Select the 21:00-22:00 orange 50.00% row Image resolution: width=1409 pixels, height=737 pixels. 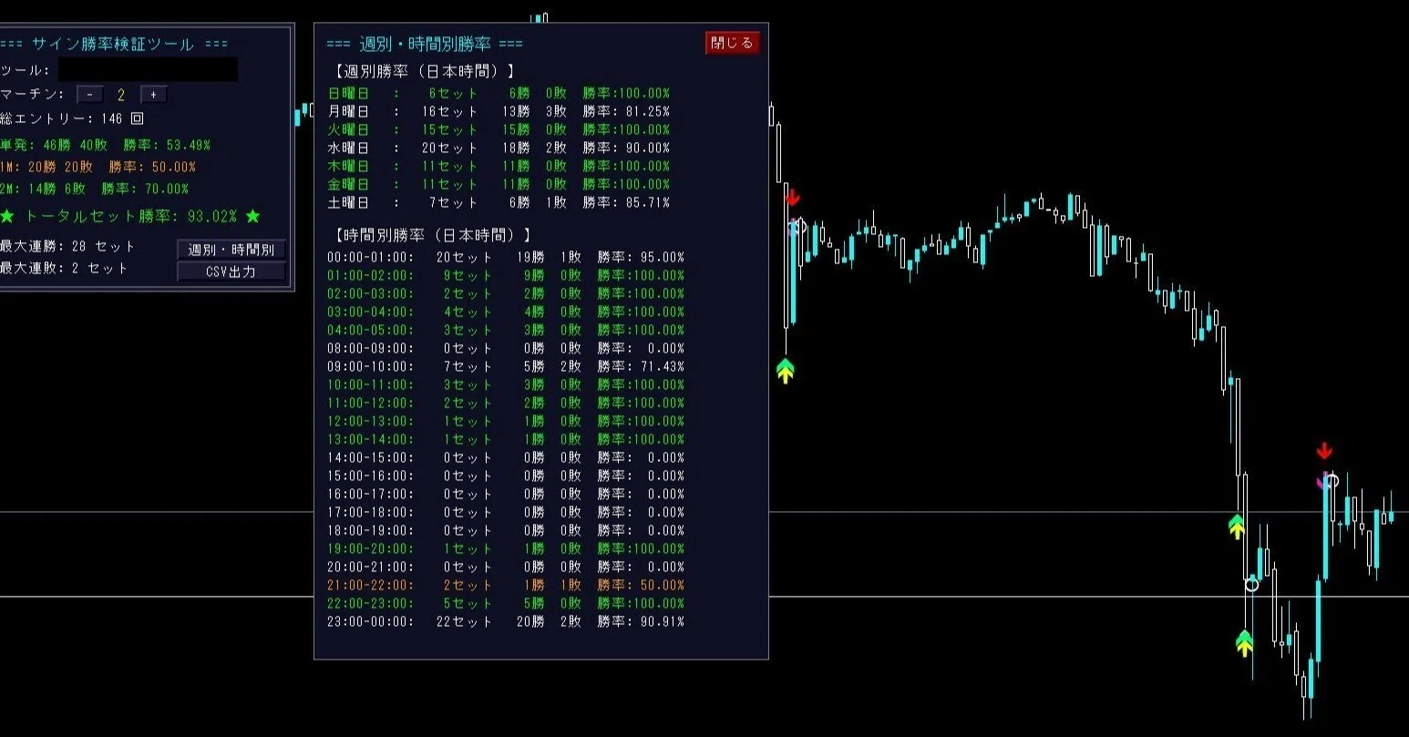pos(506,585)
